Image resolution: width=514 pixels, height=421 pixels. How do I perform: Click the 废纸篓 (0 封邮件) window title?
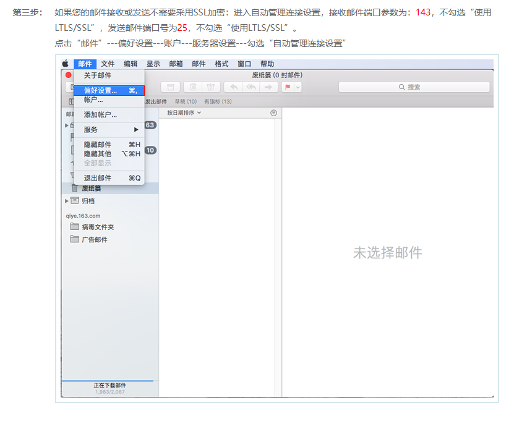tap(277, 75)
